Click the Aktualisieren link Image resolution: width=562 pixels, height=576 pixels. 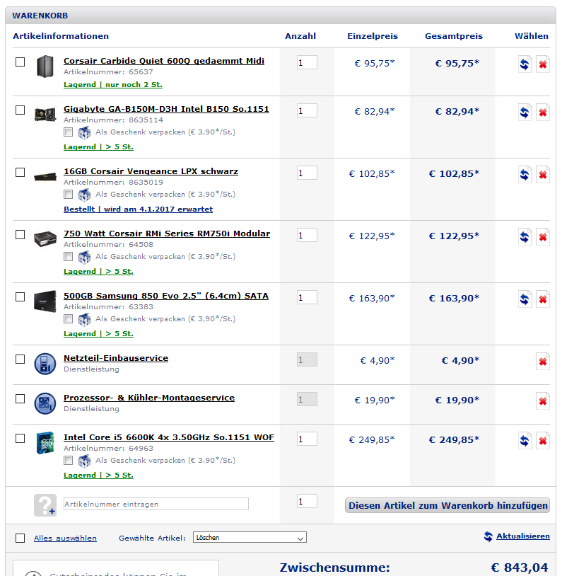click(x=523, y=536)
